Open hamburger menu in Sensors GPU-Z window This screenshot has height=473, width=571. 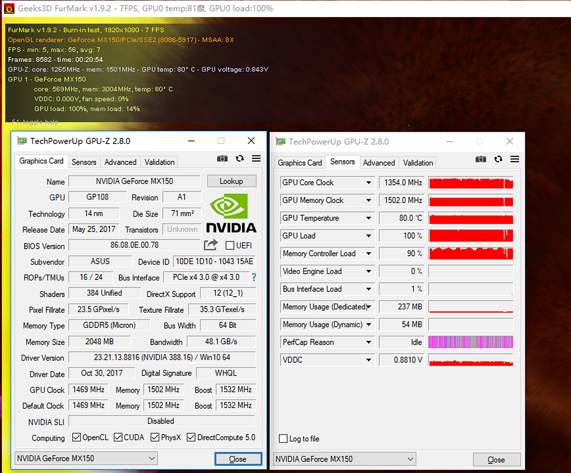click(x=514, y=159)
